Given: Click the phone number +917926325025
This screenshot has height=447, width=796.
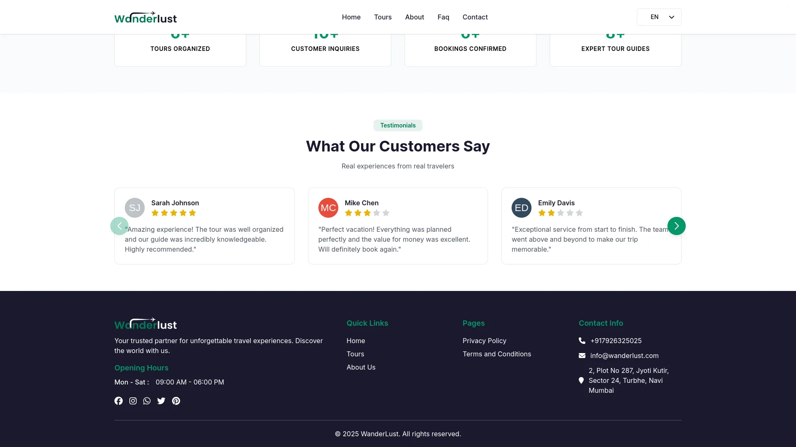Looking at the screenshot, I should click(616, 341).
